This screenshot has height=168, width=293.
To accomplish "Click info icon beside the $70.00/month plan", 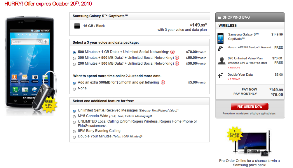I will (x=172, y=52).
